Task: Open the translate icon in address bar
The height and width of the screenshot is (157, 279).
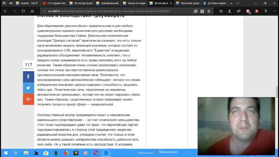Action: (196, 11)
